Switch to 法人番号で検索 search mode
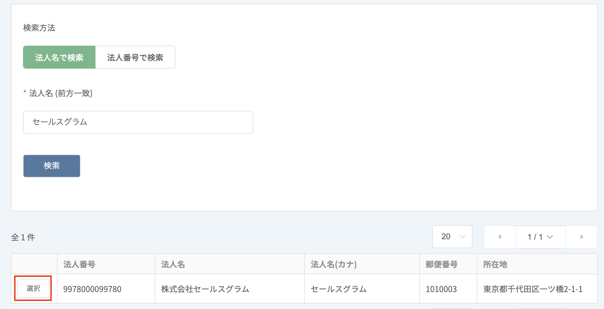Image resolution: width=604 pixels, height=309 pixels. (135, 57)
